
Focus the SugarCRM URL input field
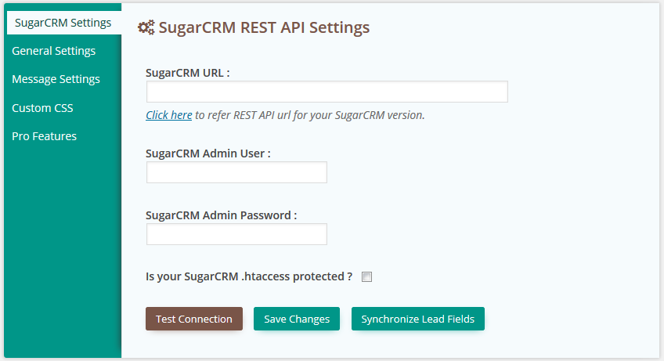pyautogui.click(x=327, y=92)
